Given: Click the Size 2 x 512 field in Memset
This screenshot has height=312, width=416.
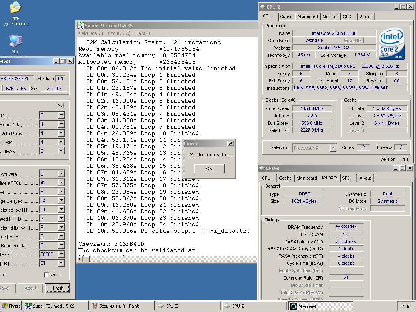Looking at the screenshot, I should click(x=54, y=88).
